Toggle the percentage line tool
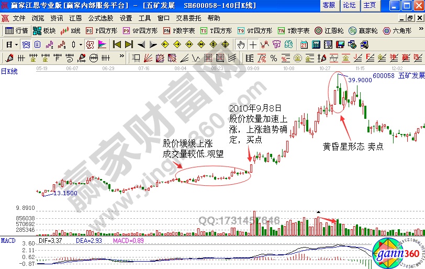 point(274,57)
